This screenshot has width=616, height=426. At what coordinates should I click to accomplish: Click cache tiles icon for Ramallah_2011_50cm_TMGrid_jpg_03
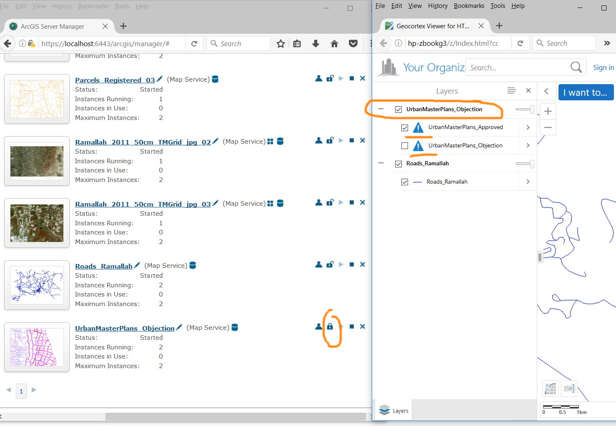(x=270, y=203)
